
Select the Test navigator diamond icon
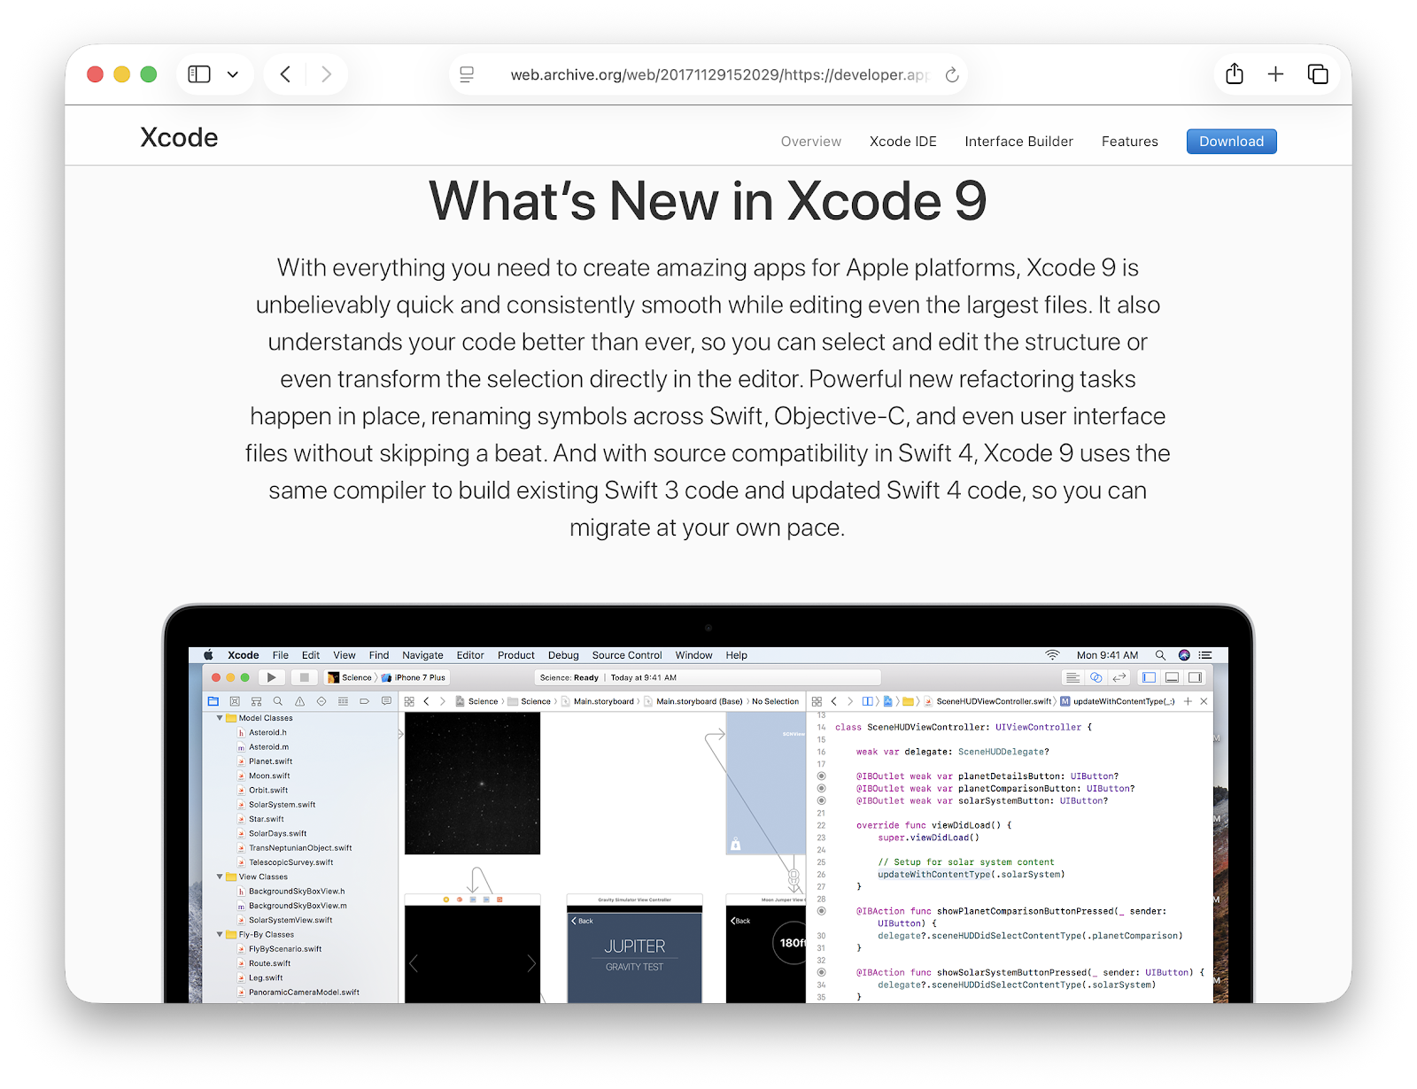[321, 701]
